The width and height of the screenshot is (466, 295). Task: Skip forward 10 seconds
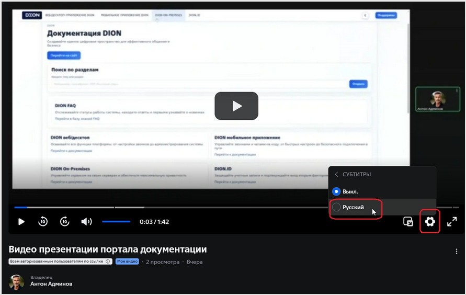[64, 221]
